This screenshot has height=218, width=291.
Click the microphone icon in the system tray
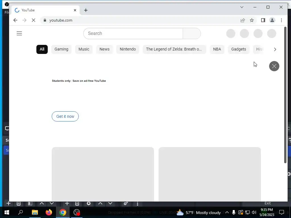(x=234, y=212)
